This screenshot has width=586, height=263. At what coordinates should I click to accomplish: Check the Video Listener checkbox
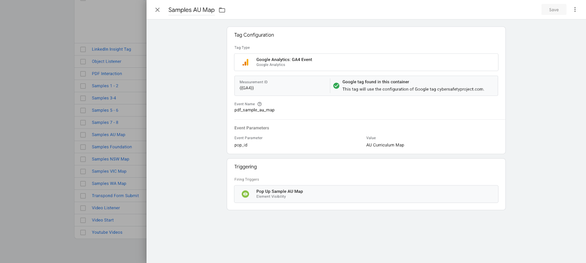coord(83,208)
